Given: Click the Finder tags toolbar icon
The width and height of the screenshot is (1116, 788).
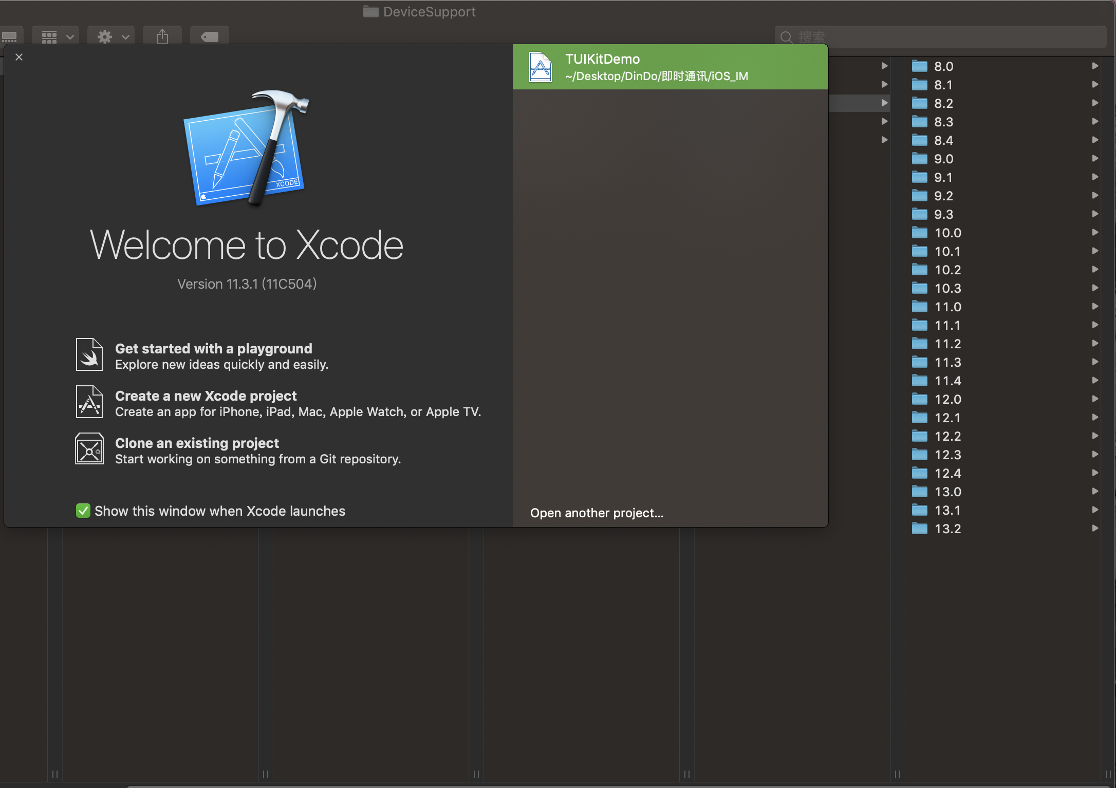Looking at the screenshot, I should tap(209, 36).
